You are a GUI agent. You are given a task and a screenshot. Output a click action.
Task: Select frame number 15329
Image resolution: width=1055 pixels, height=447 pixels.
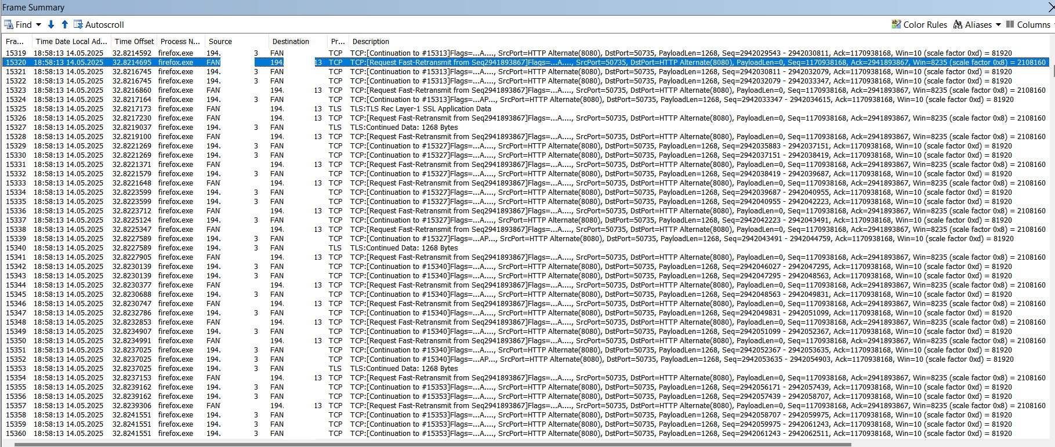(x=16, y=146)
